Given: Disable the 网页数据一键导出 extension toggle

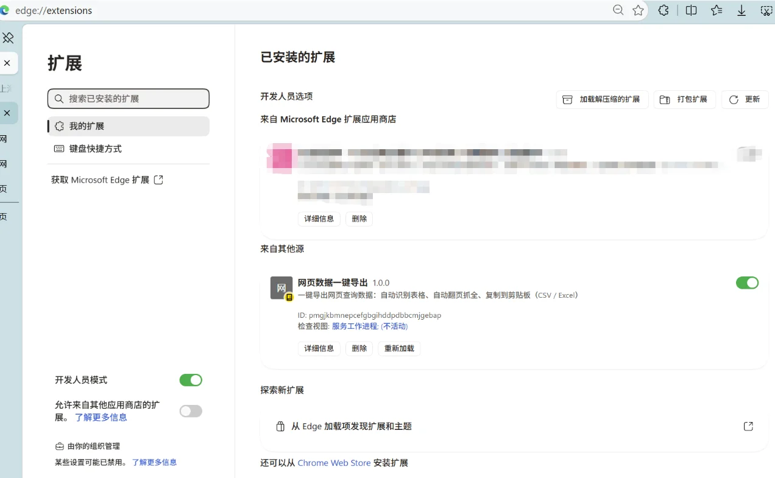Looking at the screenshot, I should click(747, 283).
